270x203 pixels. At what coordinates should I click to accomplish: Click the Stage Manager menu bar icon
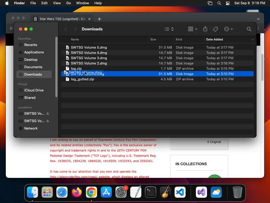pos(210,3)
